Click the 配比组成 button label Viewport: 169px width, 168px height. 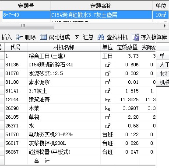pyautogui.click(x=59, y=37)
